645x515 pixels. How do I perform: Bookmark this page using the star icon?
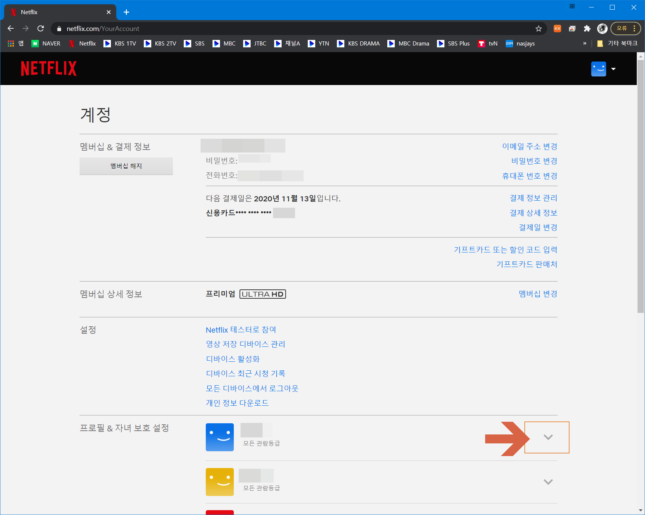[539, 28]
